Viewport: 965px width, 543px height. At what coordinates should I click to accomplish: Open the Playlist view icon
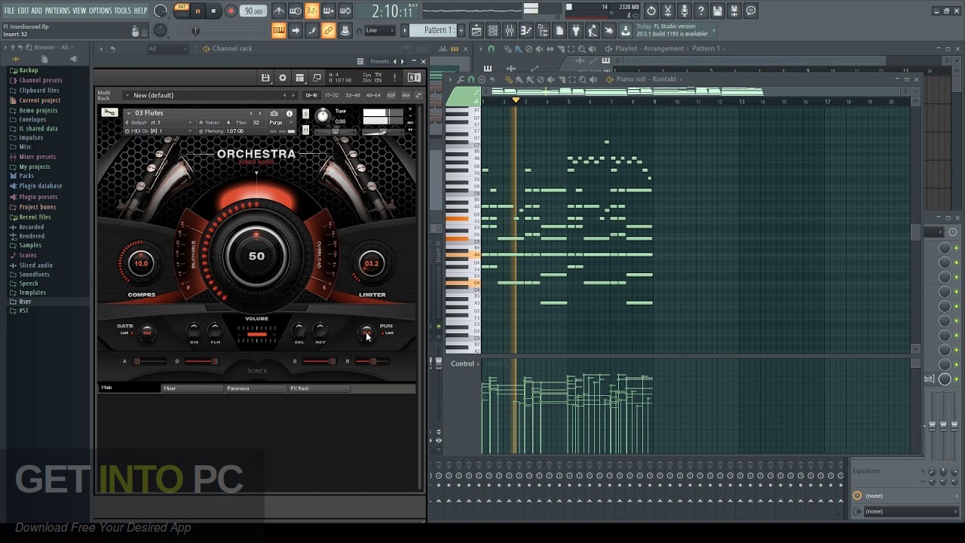click(x=476, y=30)
